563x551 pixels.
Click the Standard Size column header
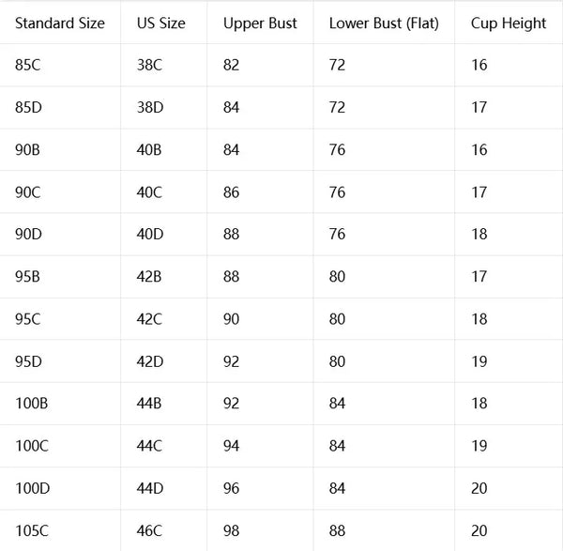60,23
